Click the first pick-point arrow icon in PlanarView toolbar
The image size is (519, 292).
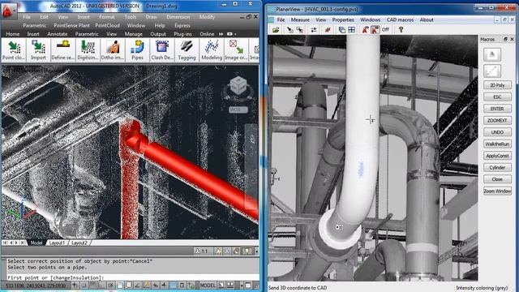pos(290,30)
